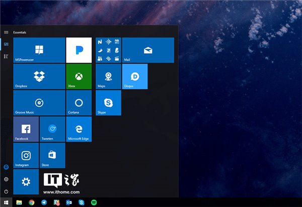Open the Groove Music tile

[39, 103]
